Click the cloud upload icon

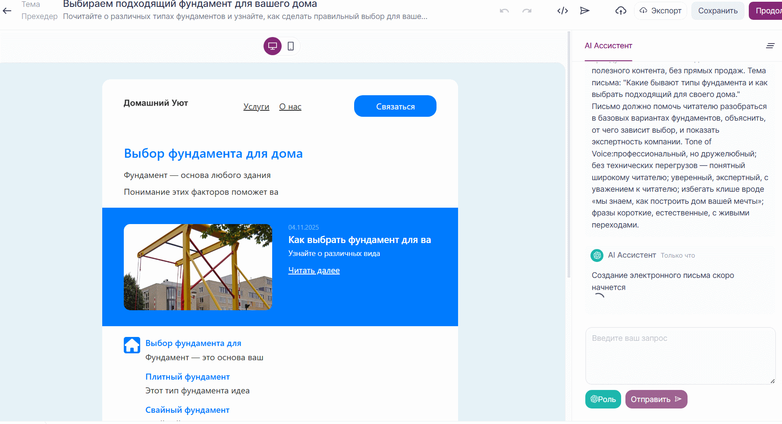point(621,11)
